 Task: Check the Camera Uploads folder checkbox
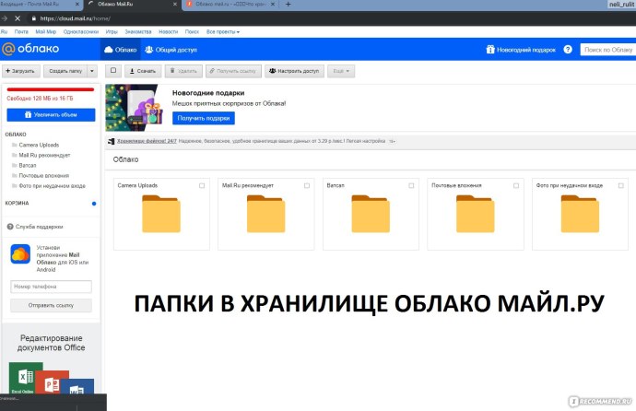pos(202,185)
